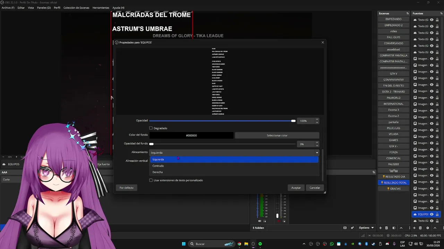Move the selected source up in Fuentes
This screenshot has height=249, width=444.
(435, 228)
